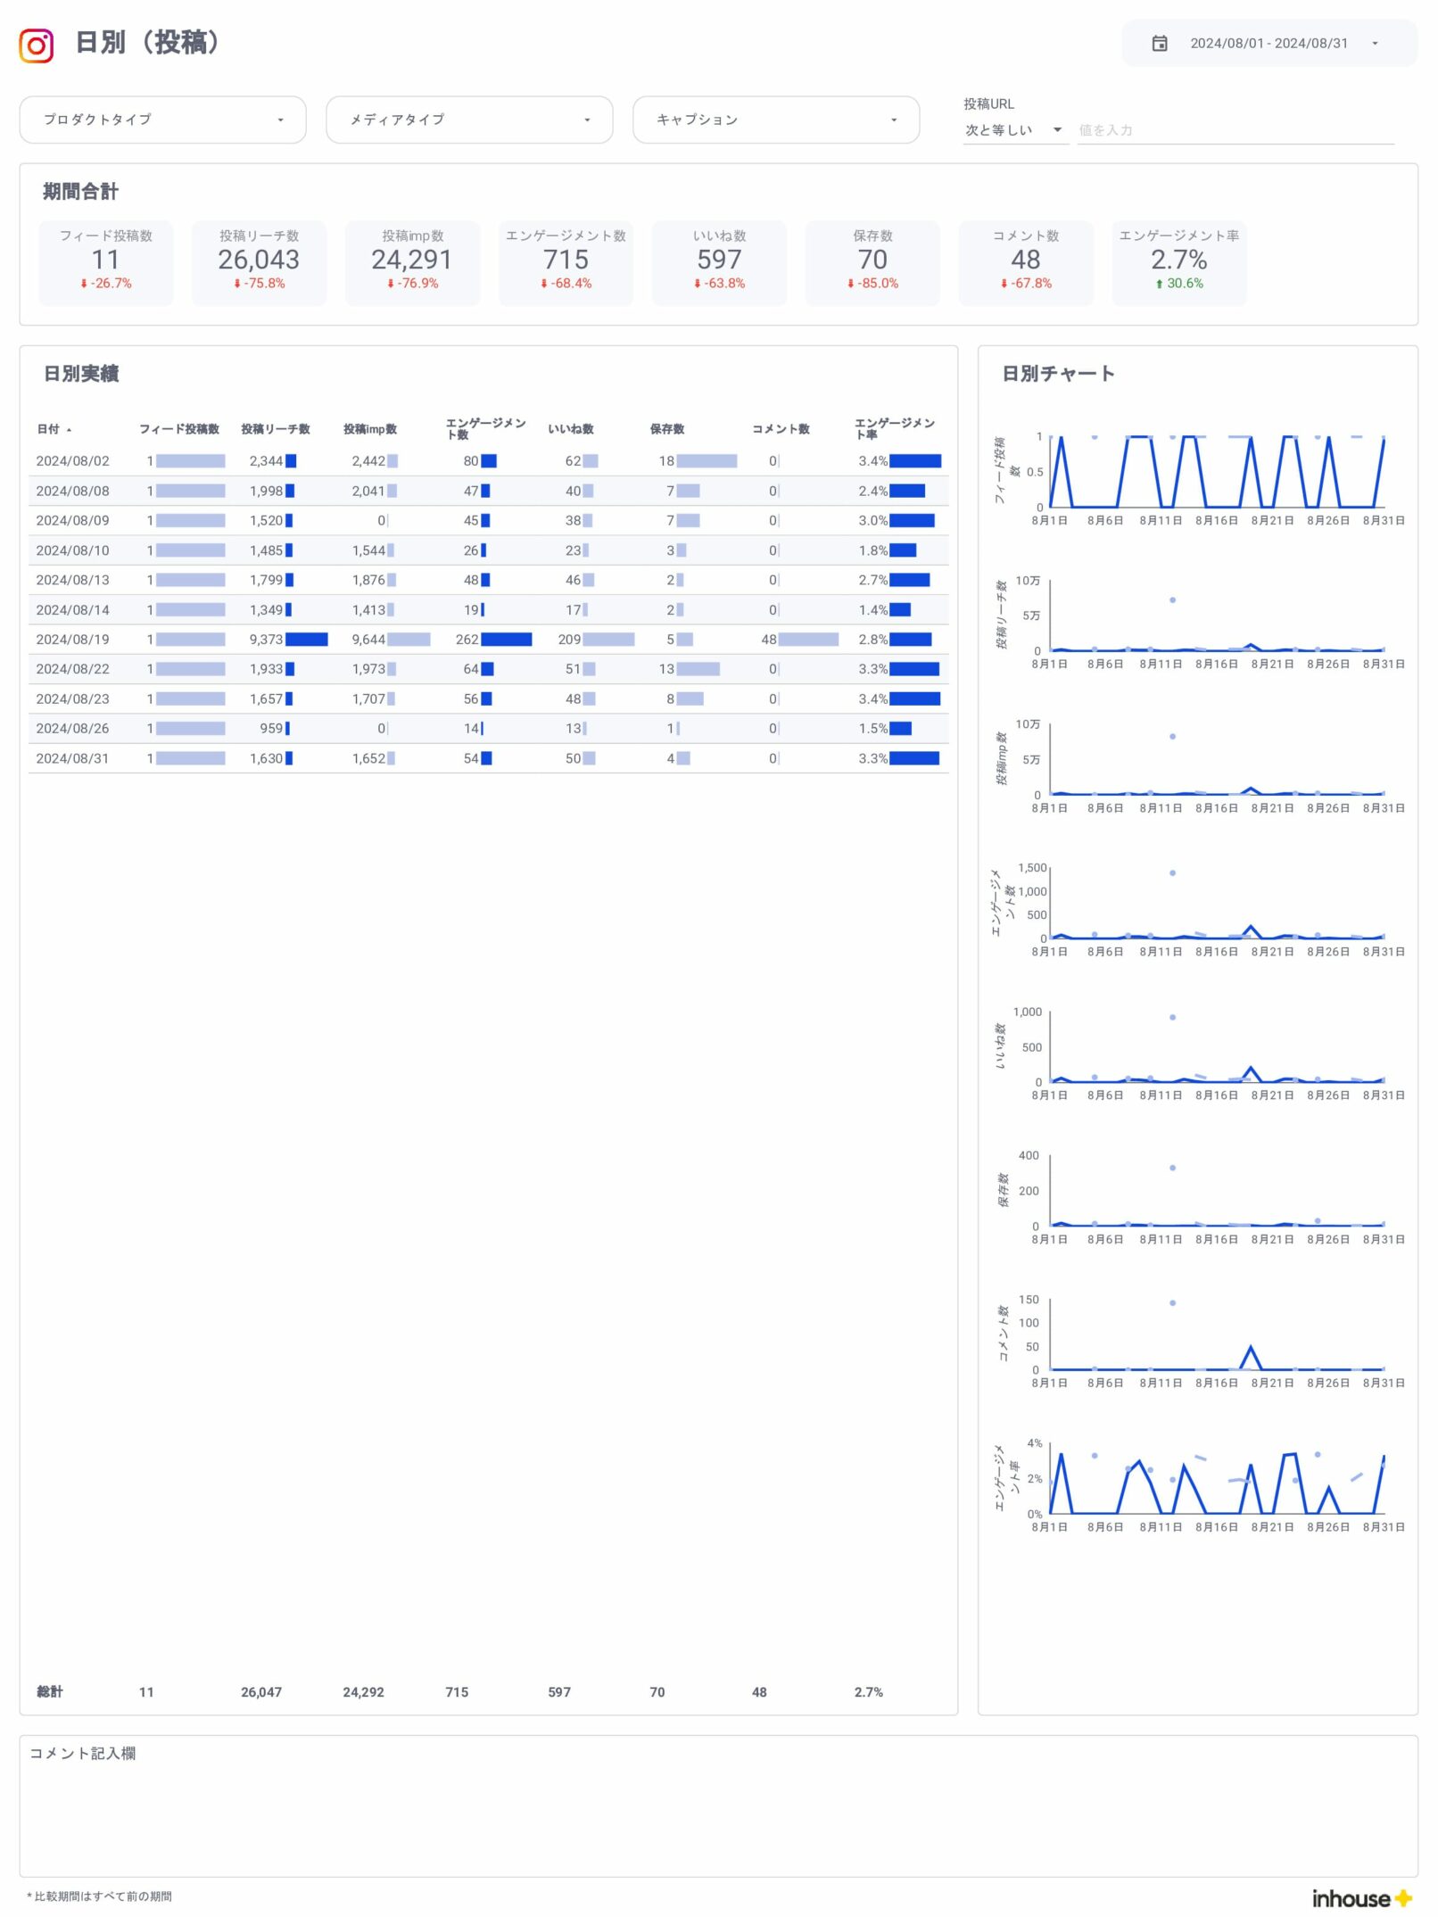Click the inhouse logo in footer
Viewport: 1438px width, 1917px height.
coord(1360,1897)
